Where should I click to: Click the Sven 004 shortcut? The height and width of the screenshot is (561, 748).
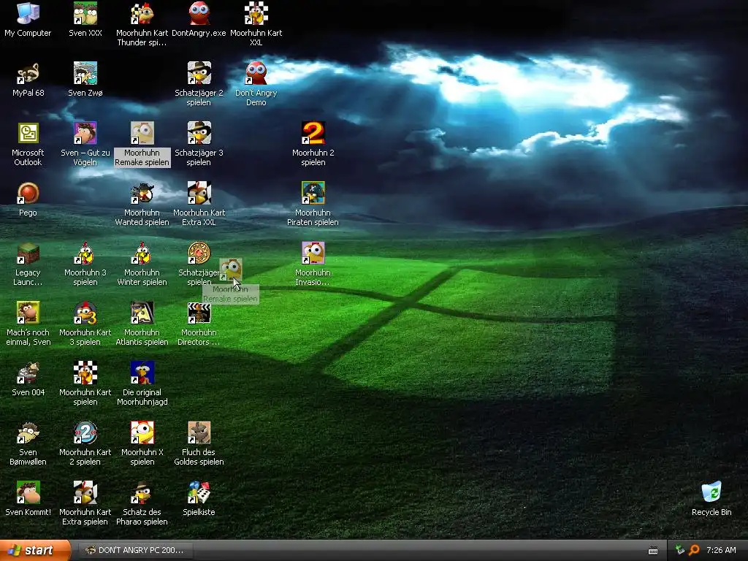tap(28, 373)
